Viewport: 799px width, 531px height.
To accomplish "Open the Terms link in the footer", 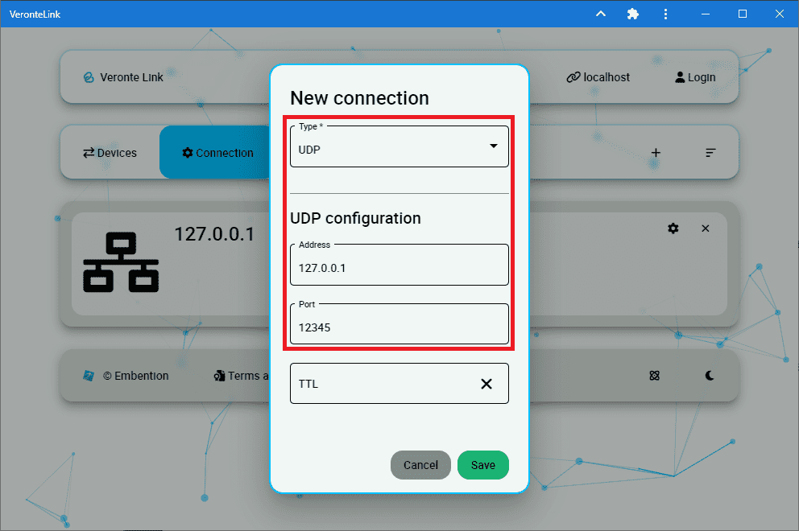I will [242, 376].
